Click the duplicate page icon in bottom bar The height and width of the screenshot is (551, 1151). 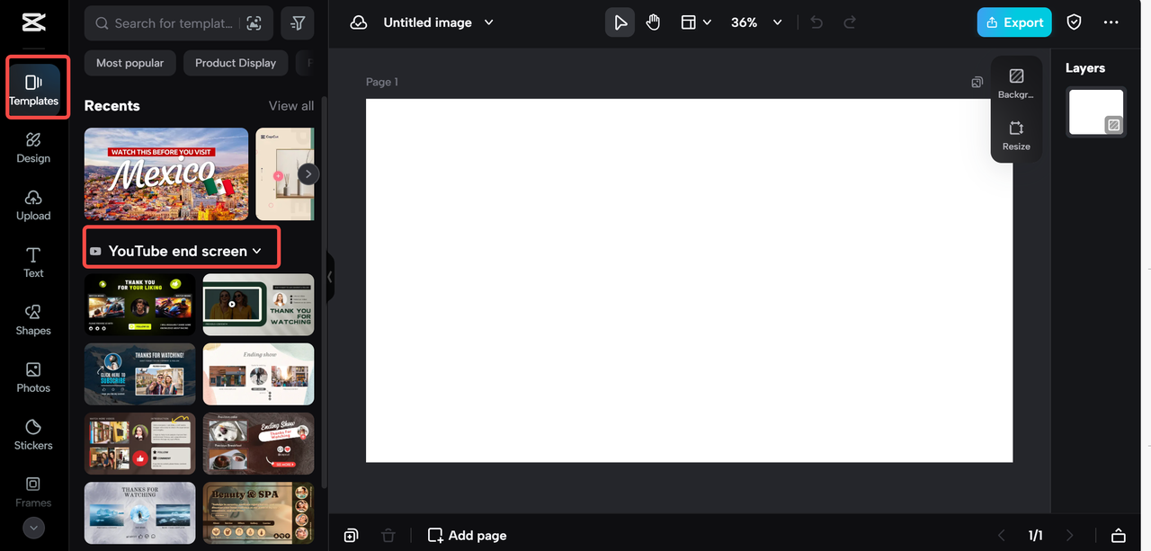[x=351, y=535]
